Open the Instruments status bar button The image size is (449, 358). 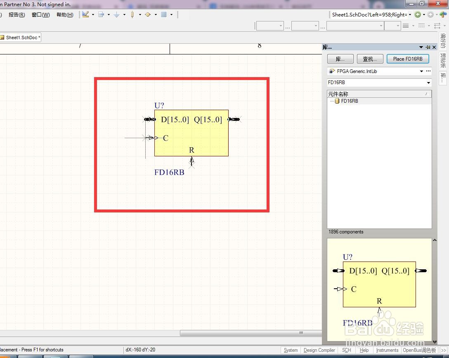coord(387,350)
